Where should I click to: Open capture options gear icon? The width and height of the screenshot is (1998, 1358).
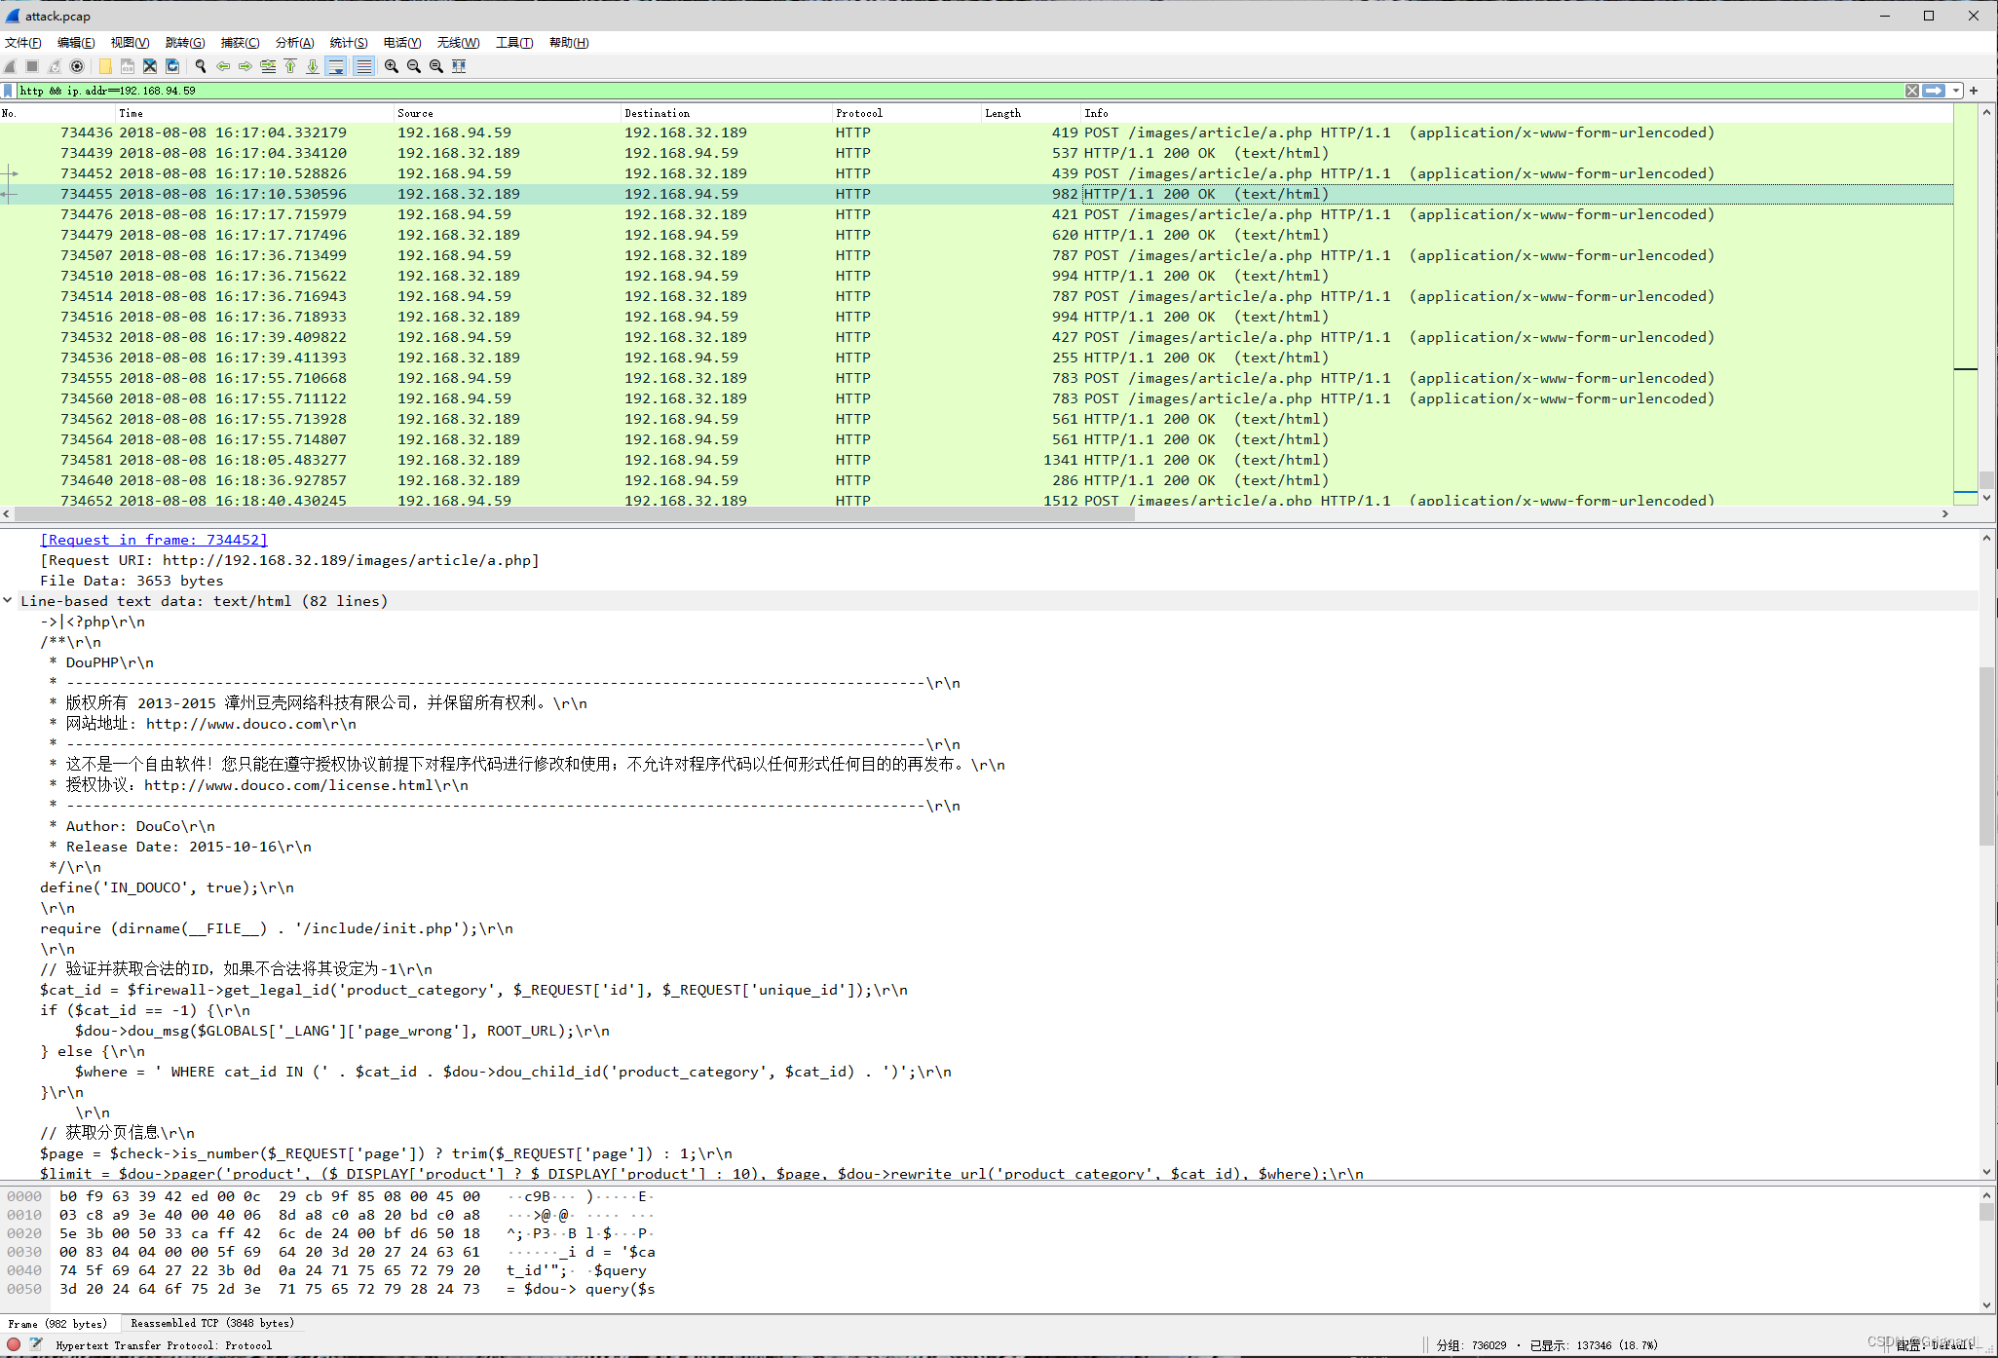(x=77, y=66)
